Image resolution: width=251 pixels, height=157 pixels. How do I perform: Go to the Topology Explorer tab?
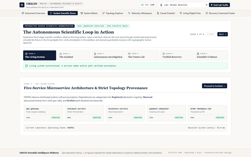pyautogui.click(x=113, y=13)
